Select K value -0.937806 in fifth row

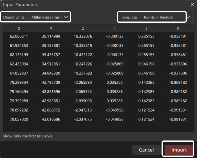(178, 73)
